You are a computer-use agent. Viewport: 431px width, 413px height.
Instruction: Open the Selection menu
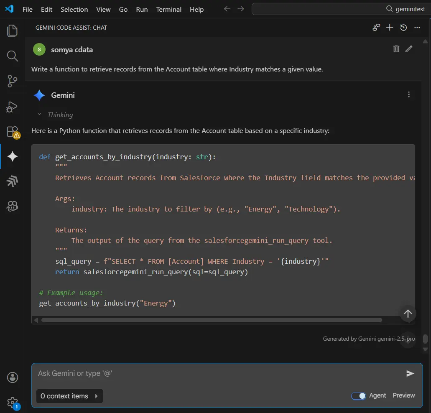74,9
